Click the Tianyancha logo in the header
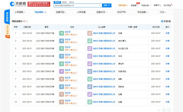Screen dimensions: 183x112 point(18,4)
